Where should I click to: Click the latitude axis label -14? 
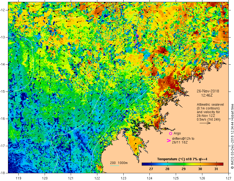[3, 64]
